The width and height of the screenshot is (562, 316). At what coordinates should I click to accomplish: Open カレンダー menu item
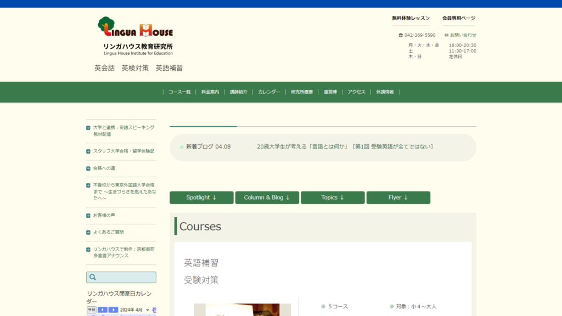(x=269, y=92)
